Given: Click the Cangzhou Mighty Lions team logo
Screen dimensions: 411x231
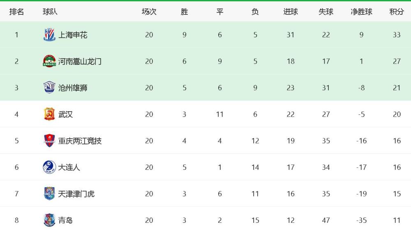Looking at the screenshot, I should 49,88.
